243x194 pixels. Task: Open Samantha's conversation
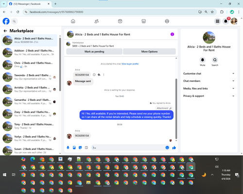(x=30, y=101)
